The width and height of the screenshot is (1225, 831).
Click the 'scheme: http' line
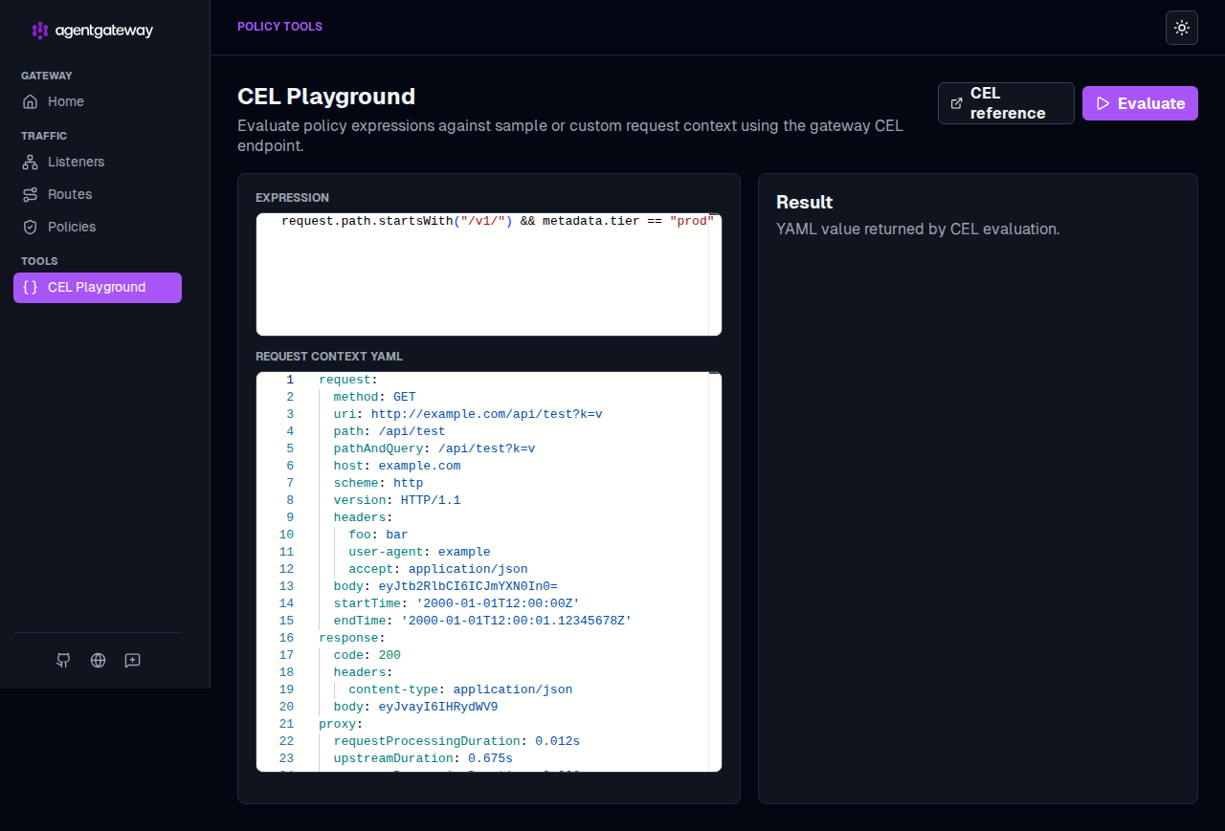point(378,483)
